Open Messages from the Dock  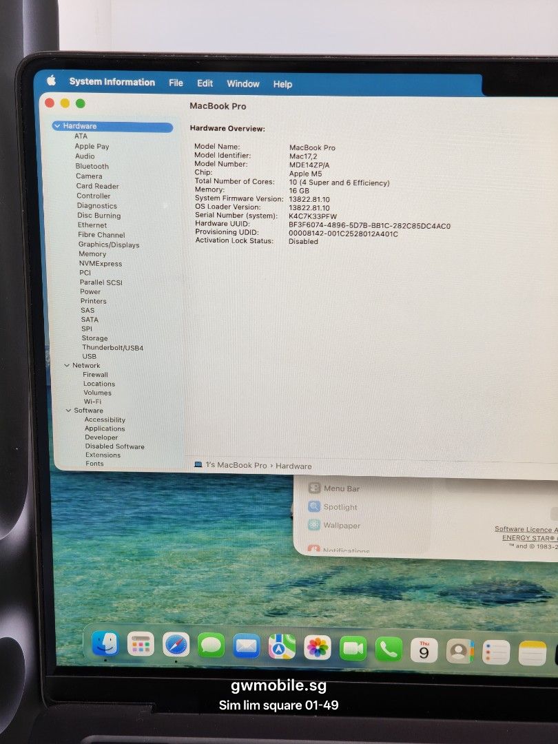pos(211,645)
